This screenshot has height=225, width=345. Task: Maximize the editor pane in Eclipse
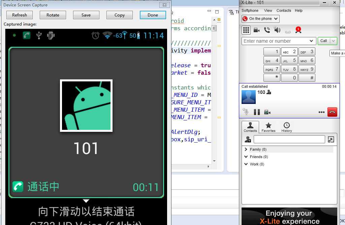(217, 12)
